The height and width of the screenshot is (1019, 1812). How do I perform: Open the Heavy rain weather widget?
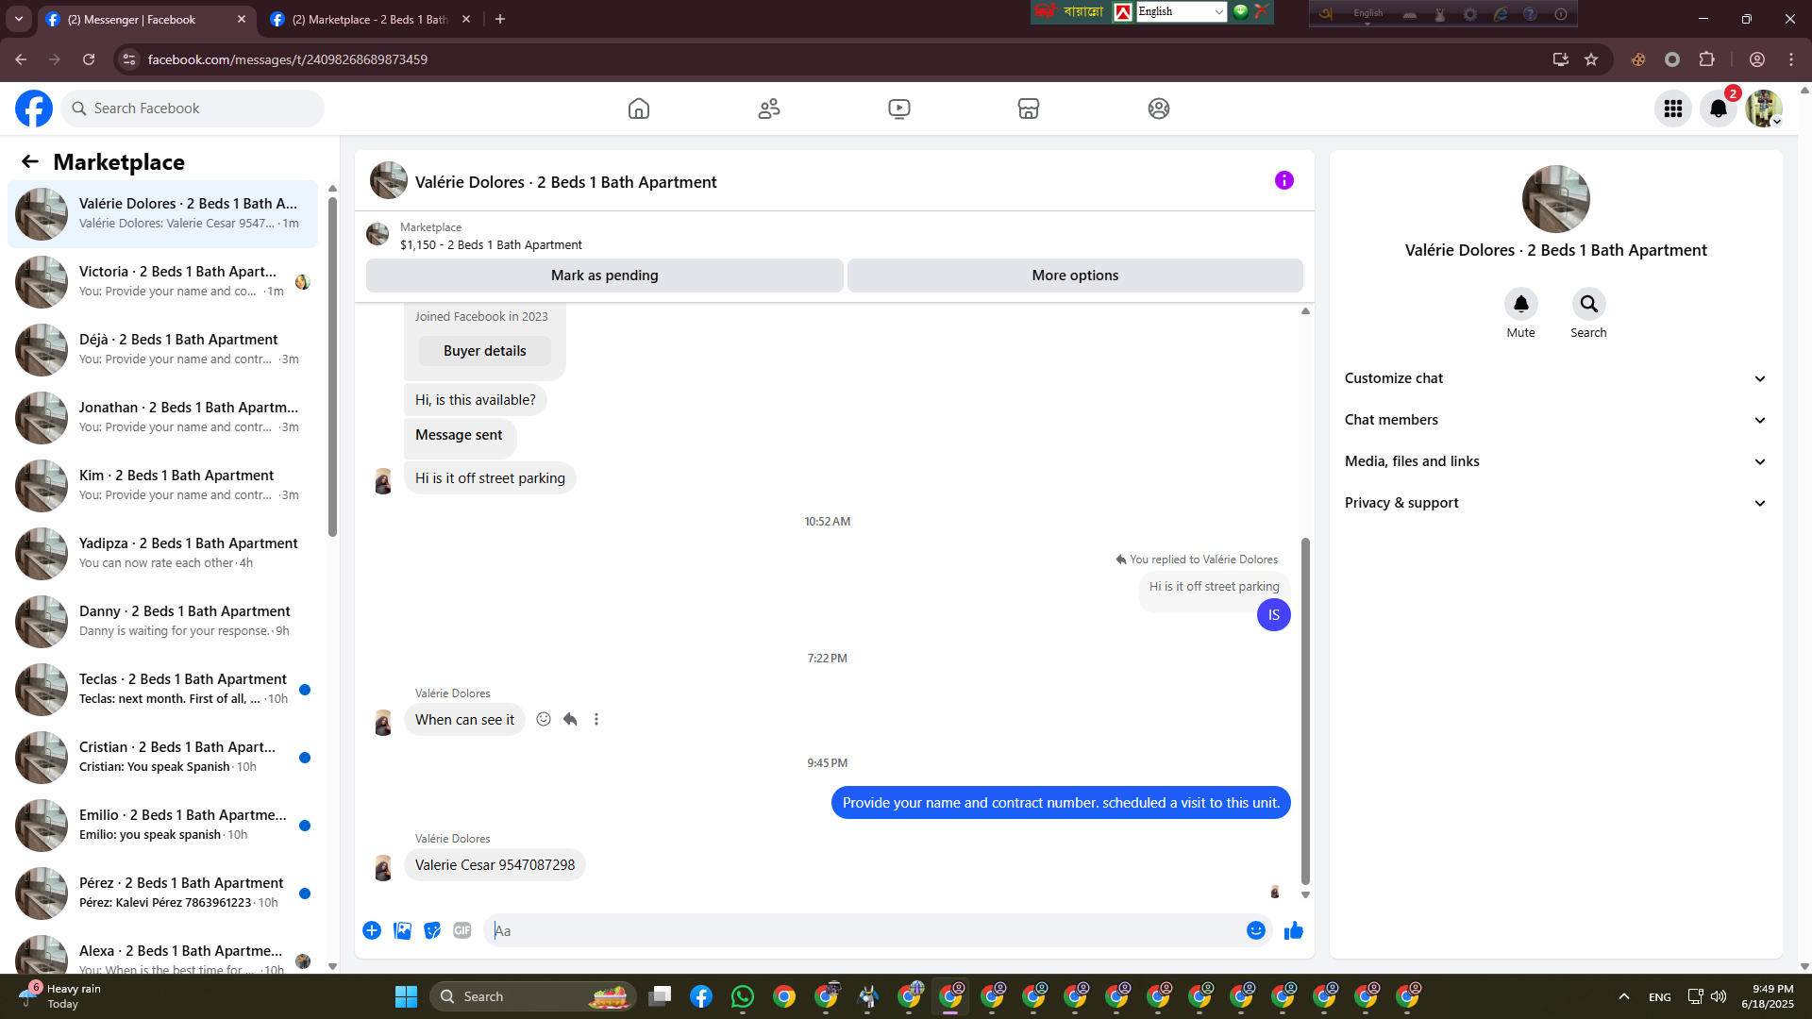pos(61,996)
